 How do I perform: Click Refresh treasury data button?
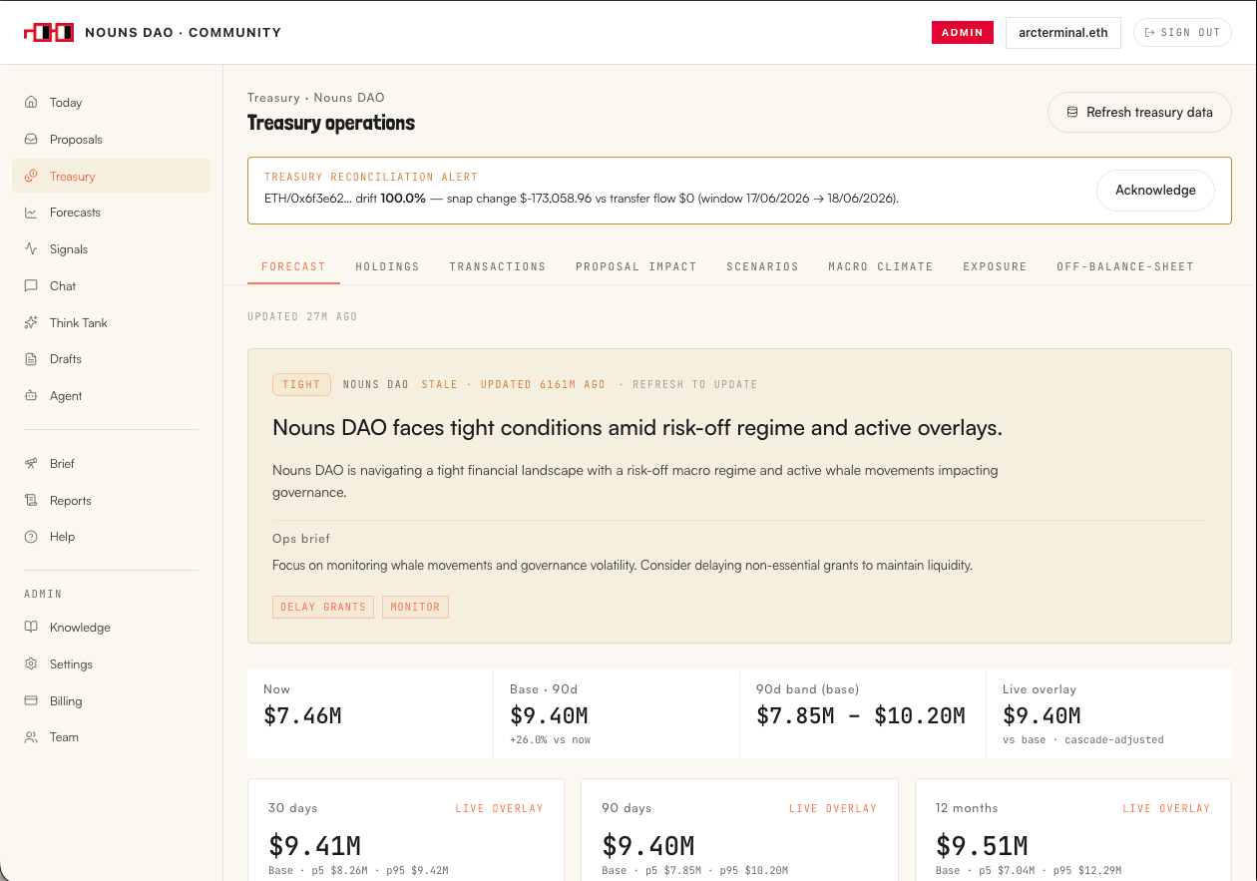click(x=1139, y=113)
